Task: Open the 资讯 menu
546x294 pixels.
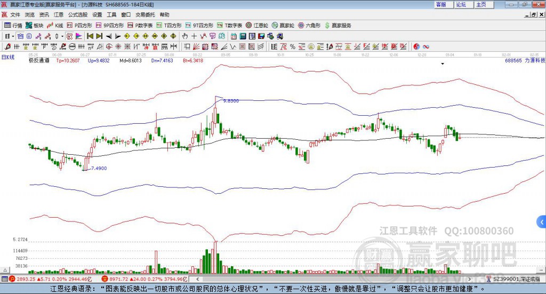Action: (44, 14)
